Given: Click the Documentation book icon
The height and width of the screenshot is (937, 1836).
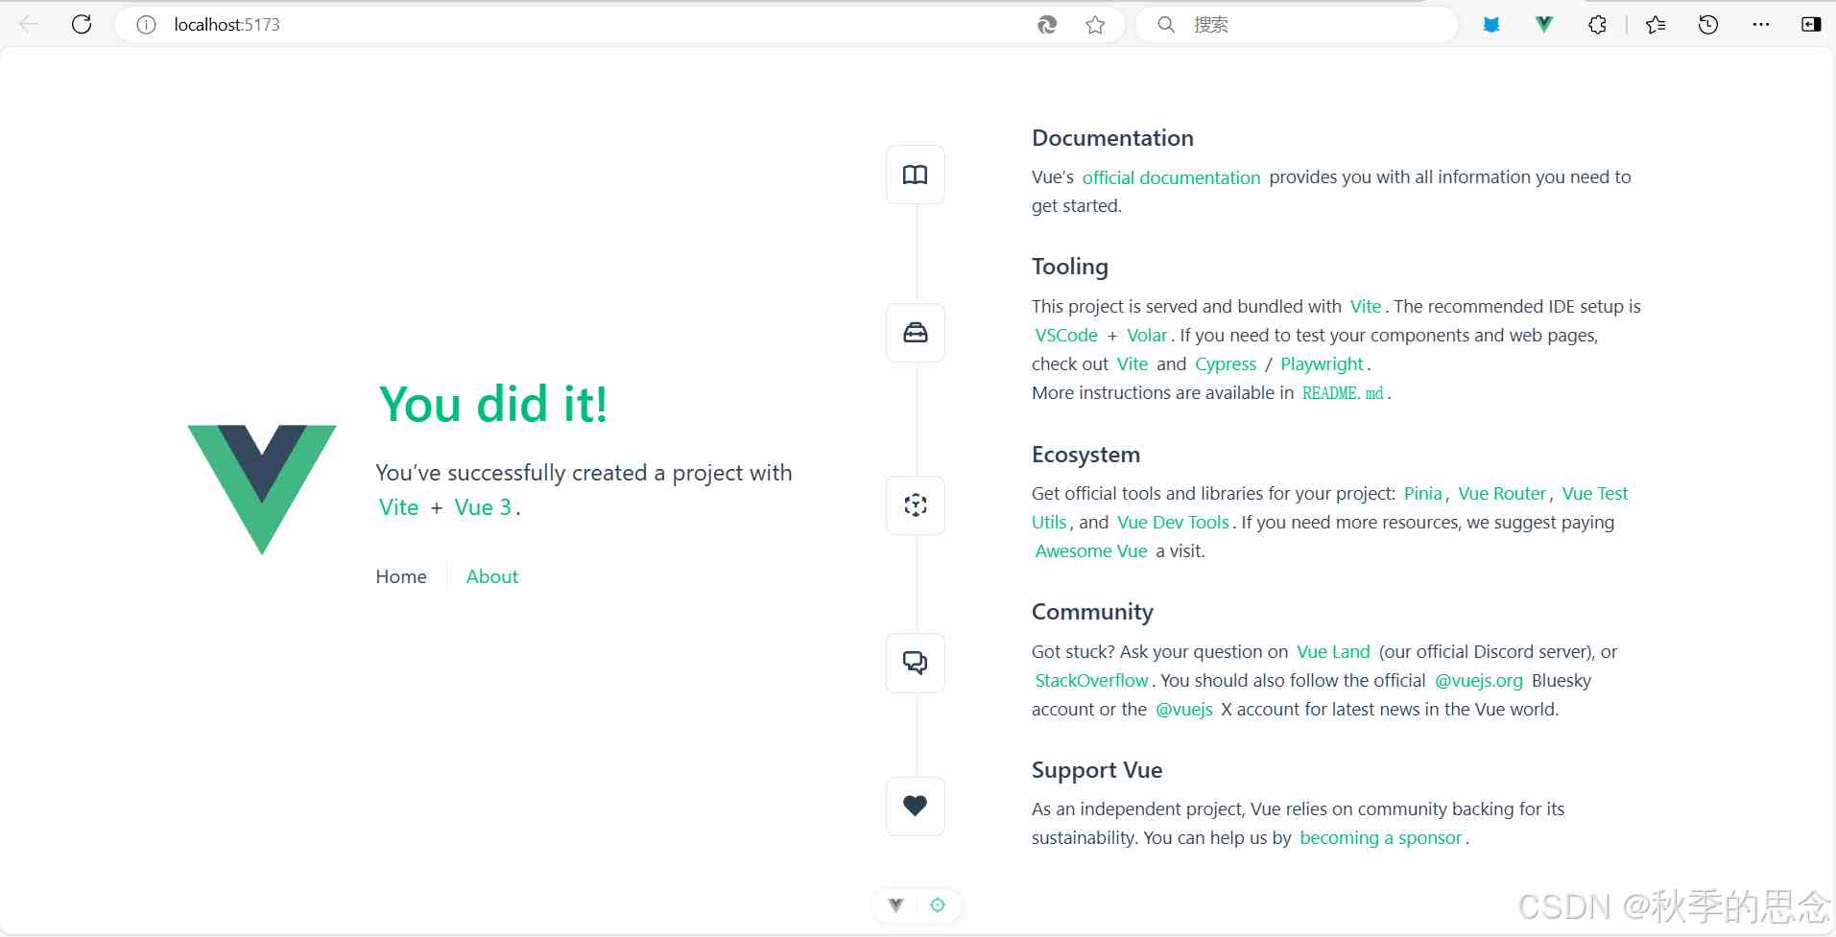Looking at the screenshot, I should 916,175.
